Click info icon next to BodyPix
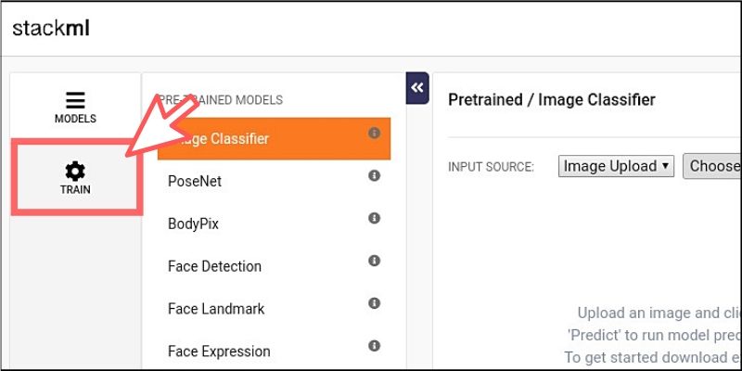Screen dimensions: 742x371 pos(375,218)
